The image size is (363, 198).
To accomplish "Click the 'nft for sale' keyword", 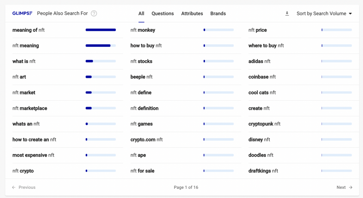I will [x=143, y=171].
